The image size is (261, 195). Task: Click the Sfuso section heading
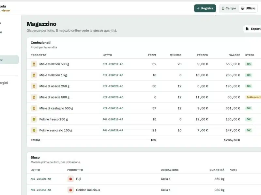click(35, 158)
